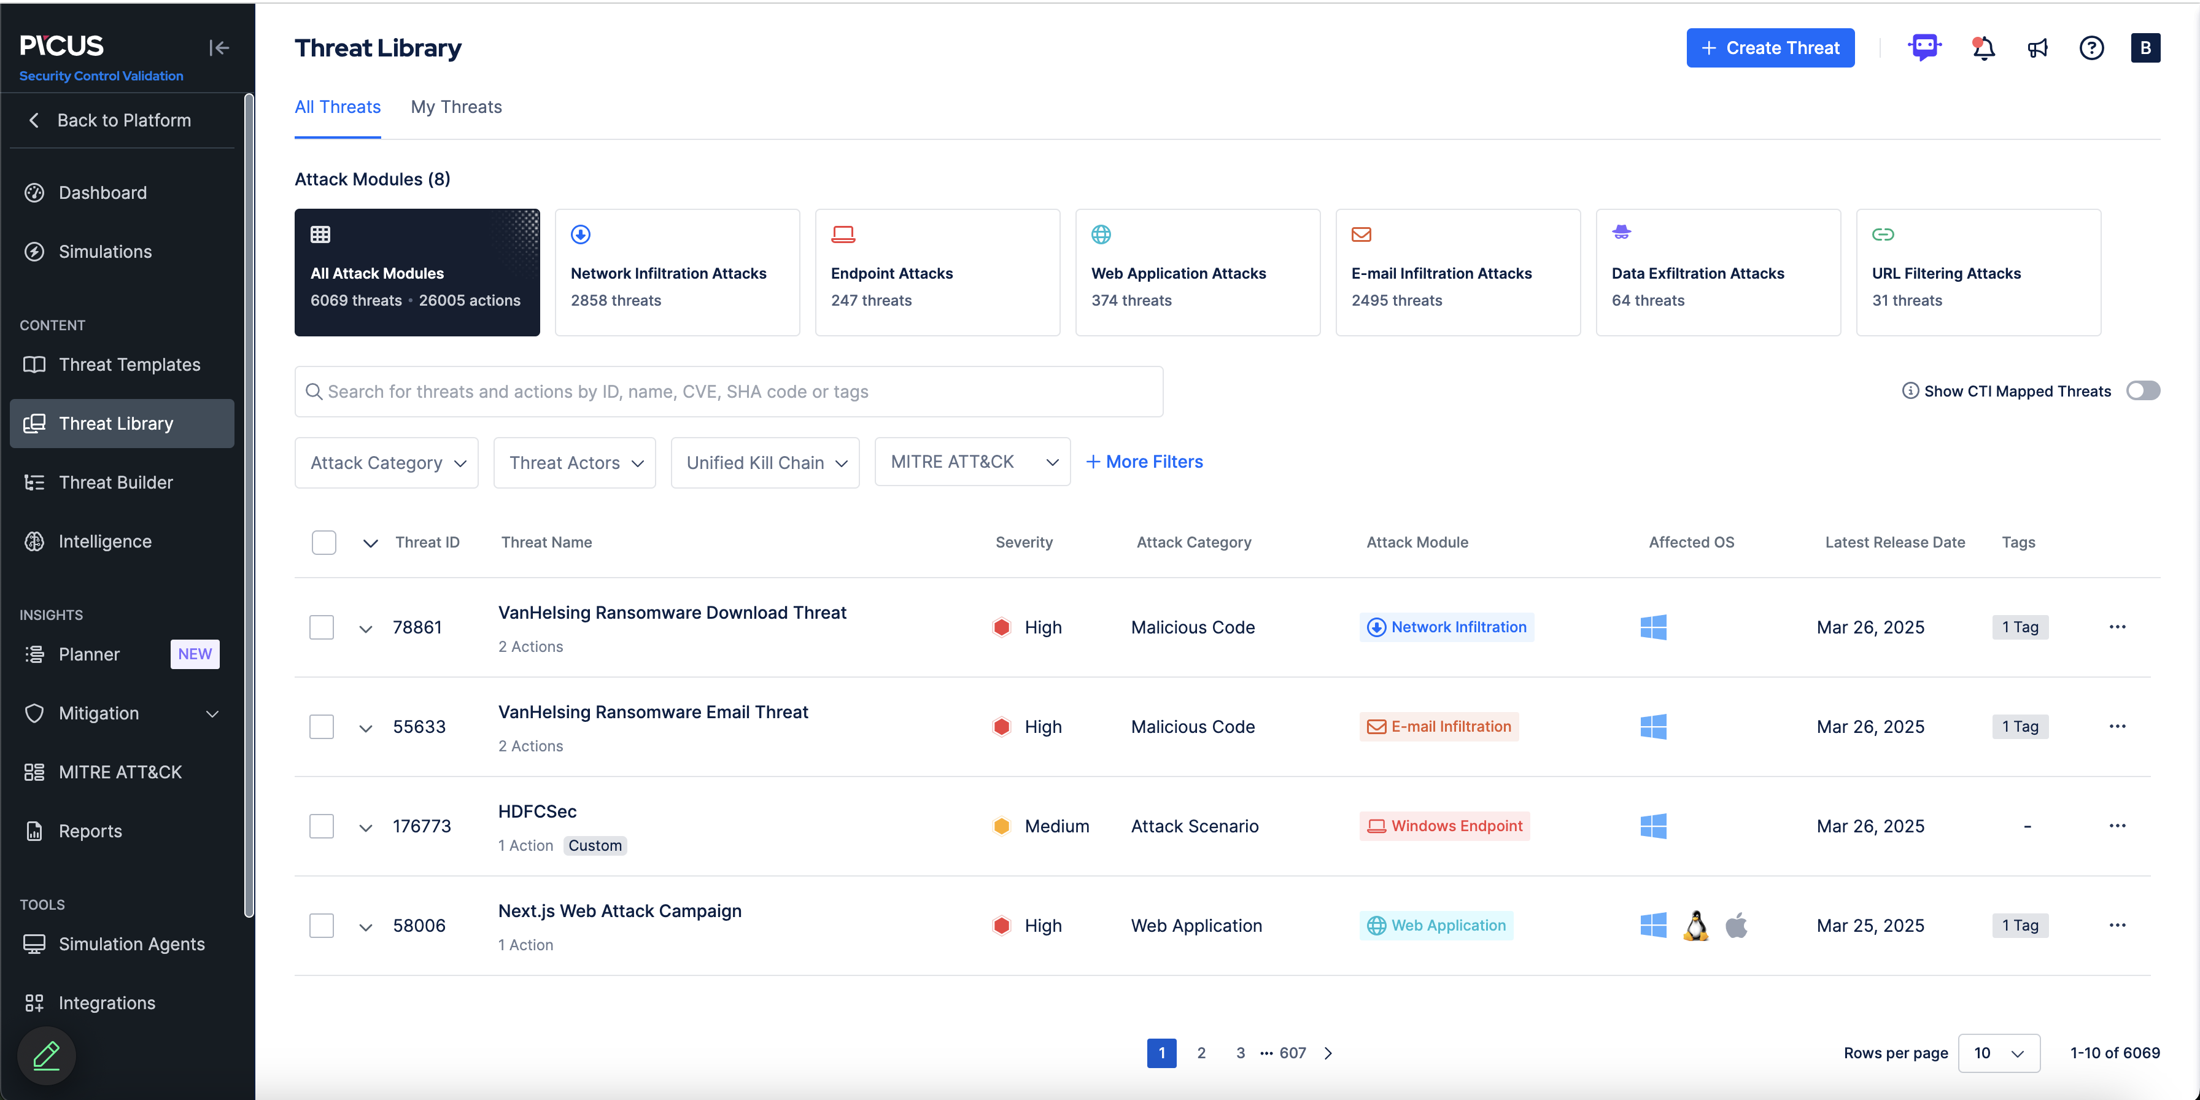Enable the Show CTI Mapped Threats toggle

(x=2143, y=390)
